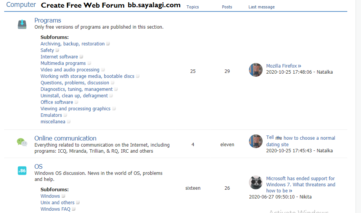Open the OS forum title link
The width and height of the screenshot is (361, 213).
tap(39, 166)
